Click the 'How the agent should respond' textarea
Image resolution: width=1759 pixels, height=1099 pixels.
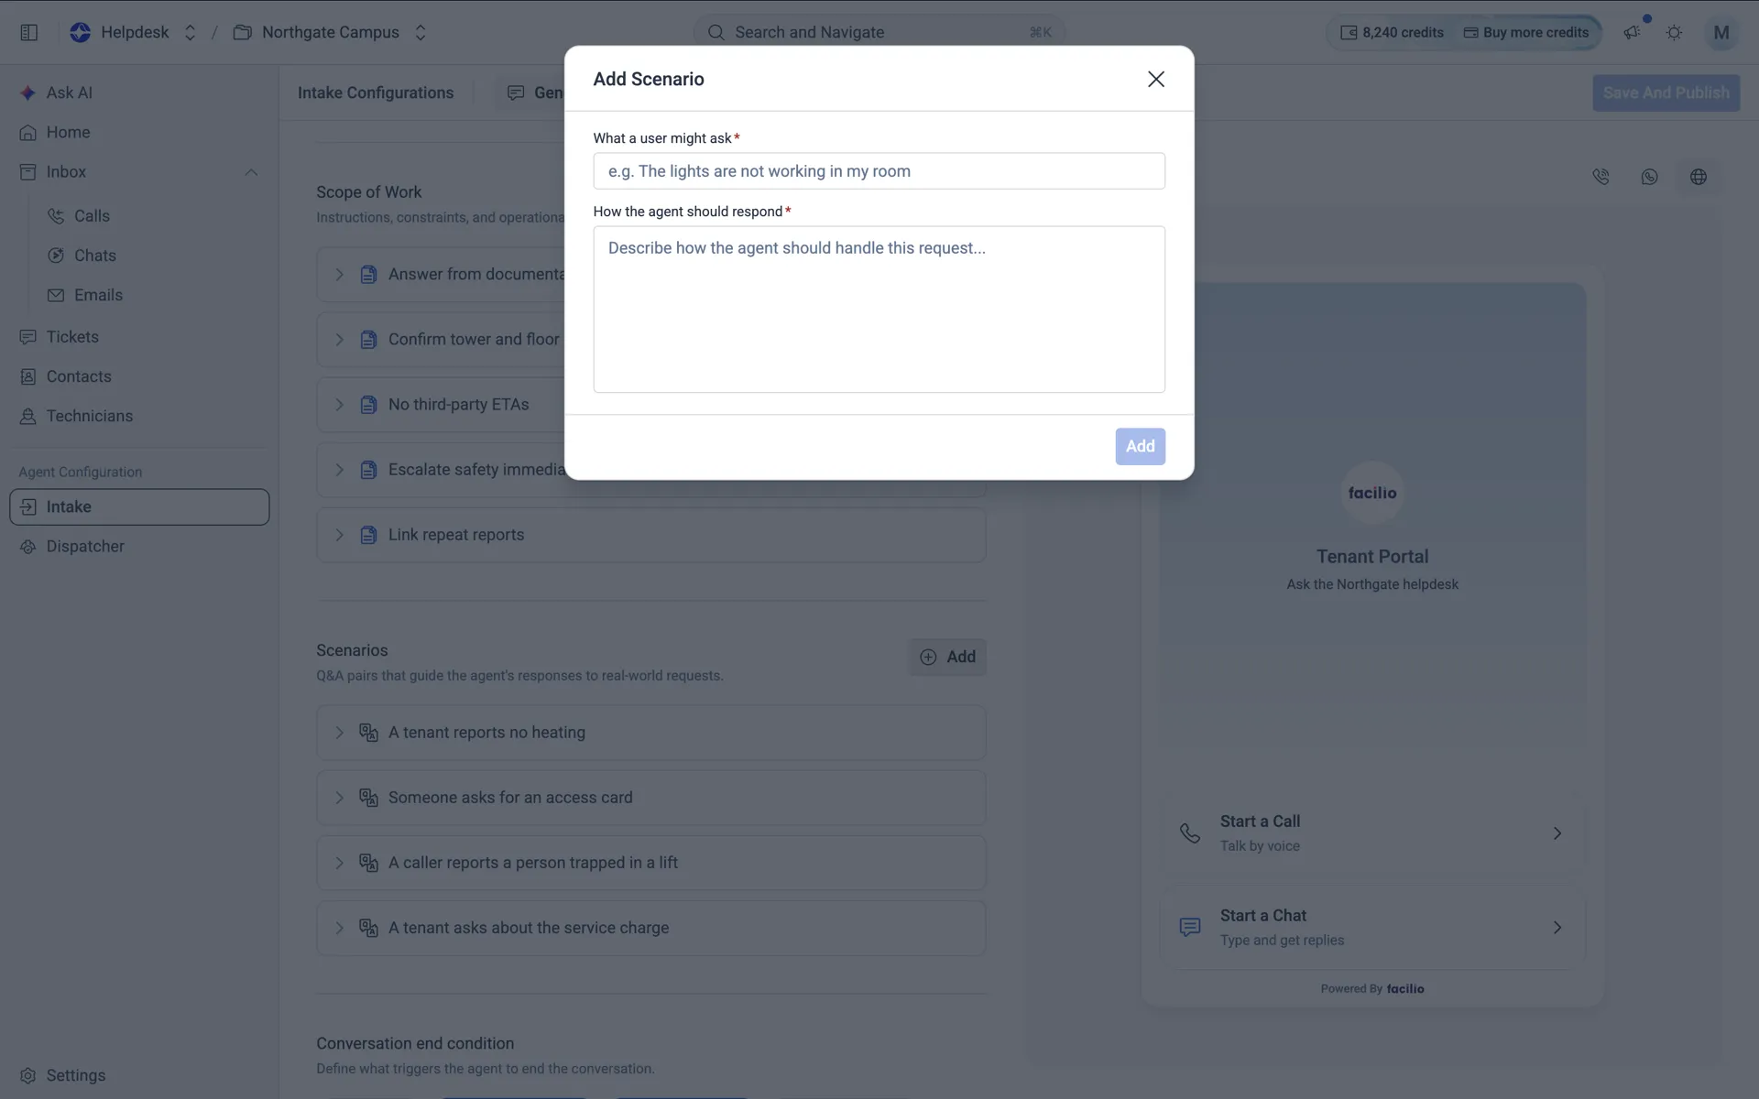point(879,310)
